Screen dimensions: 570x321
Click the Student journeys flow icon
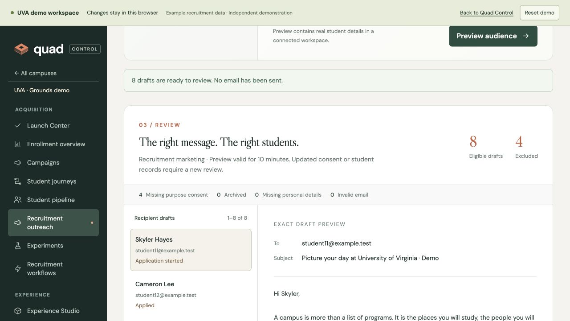click(x=18, y=181)
